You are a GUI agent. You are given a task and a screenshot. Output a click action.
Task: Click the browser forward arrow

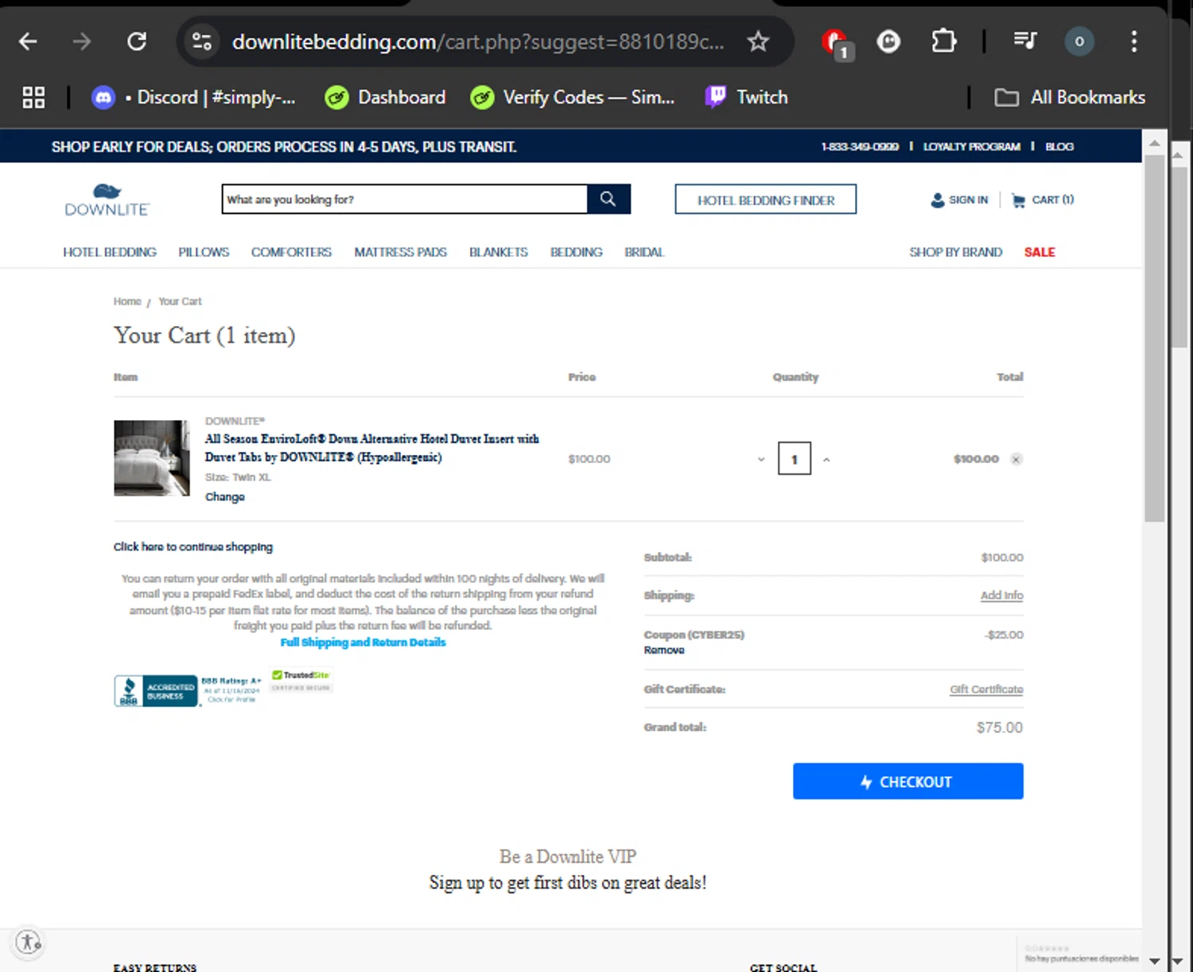82,41
